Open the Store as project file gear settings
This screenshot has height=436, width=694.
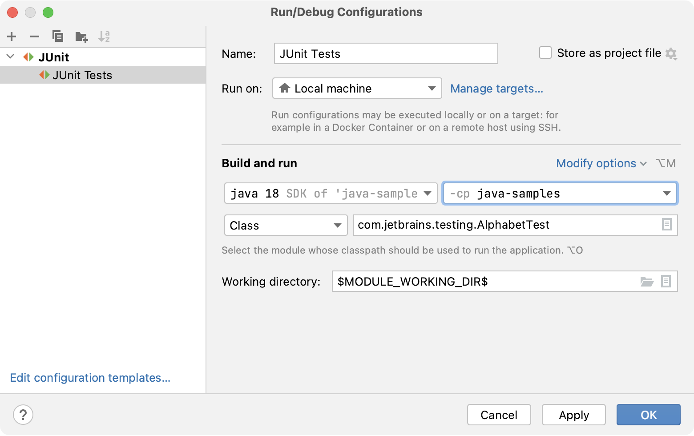(x=671, y=54)
